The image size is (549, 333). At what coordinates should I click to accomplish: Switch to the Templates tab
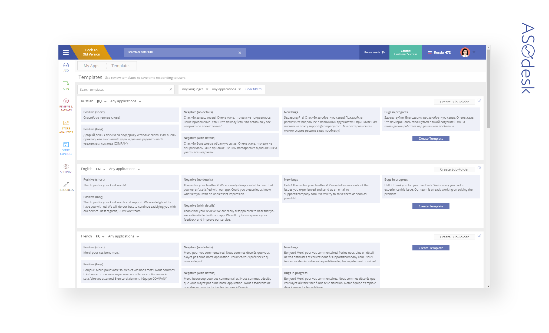[x=121, y=66]
